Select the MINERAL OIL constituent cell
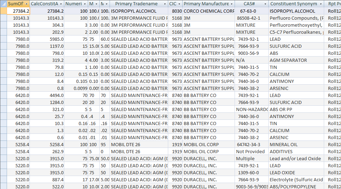Image resolution: width=341 pixels, height=189 pixels. pos(296,145)
